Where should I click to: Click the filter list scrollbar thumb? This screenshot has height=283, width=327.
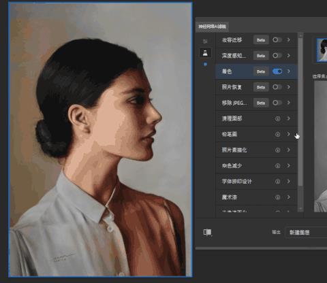pyautogui.click(x=300, y=112)
